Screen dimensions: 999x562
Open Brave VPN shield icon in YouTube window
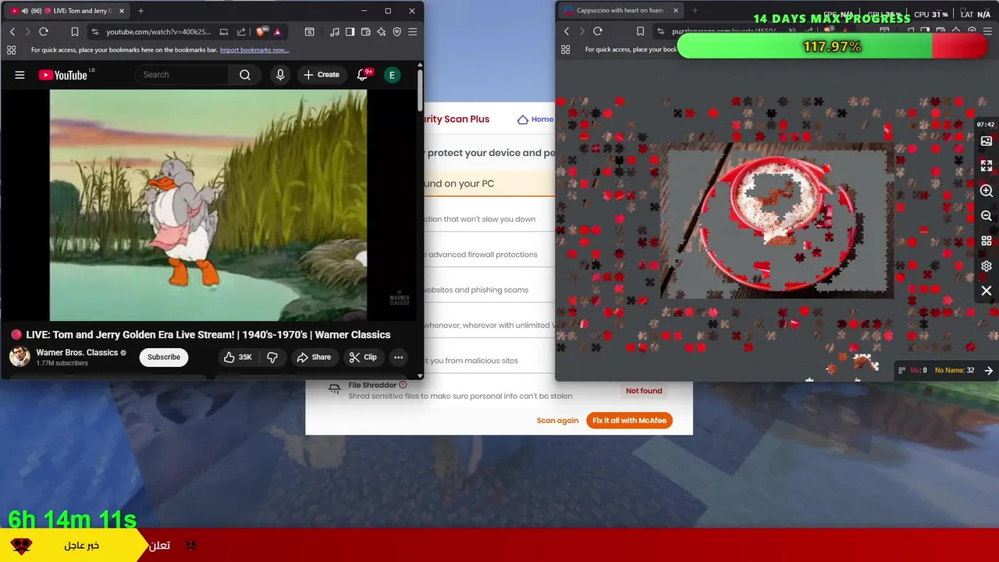tap(396, 32)
